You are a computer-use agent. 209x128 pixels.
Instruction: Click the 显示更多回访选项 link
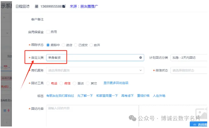116,83
